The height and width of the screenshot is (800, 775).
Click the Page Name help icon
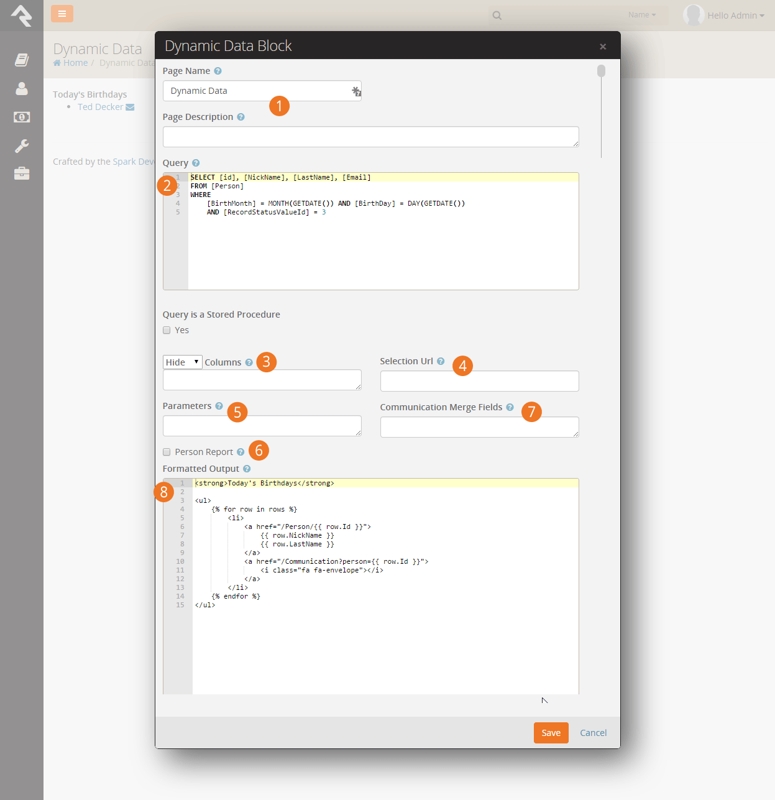(218, 71)
